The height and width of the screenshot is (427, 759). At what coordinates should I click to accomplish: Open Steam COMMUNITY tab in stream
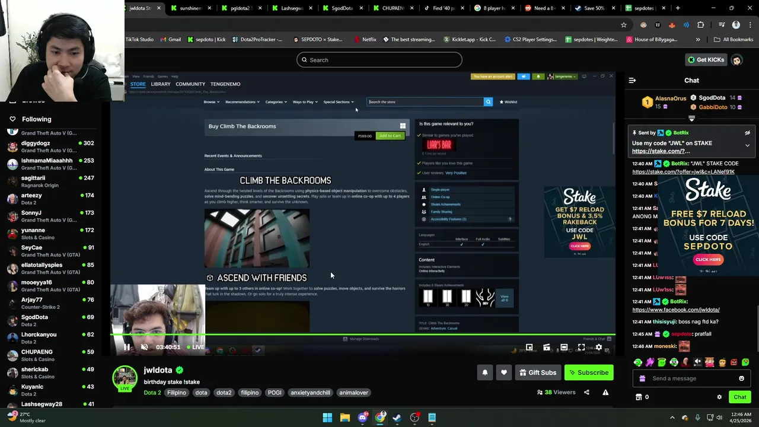190,84
